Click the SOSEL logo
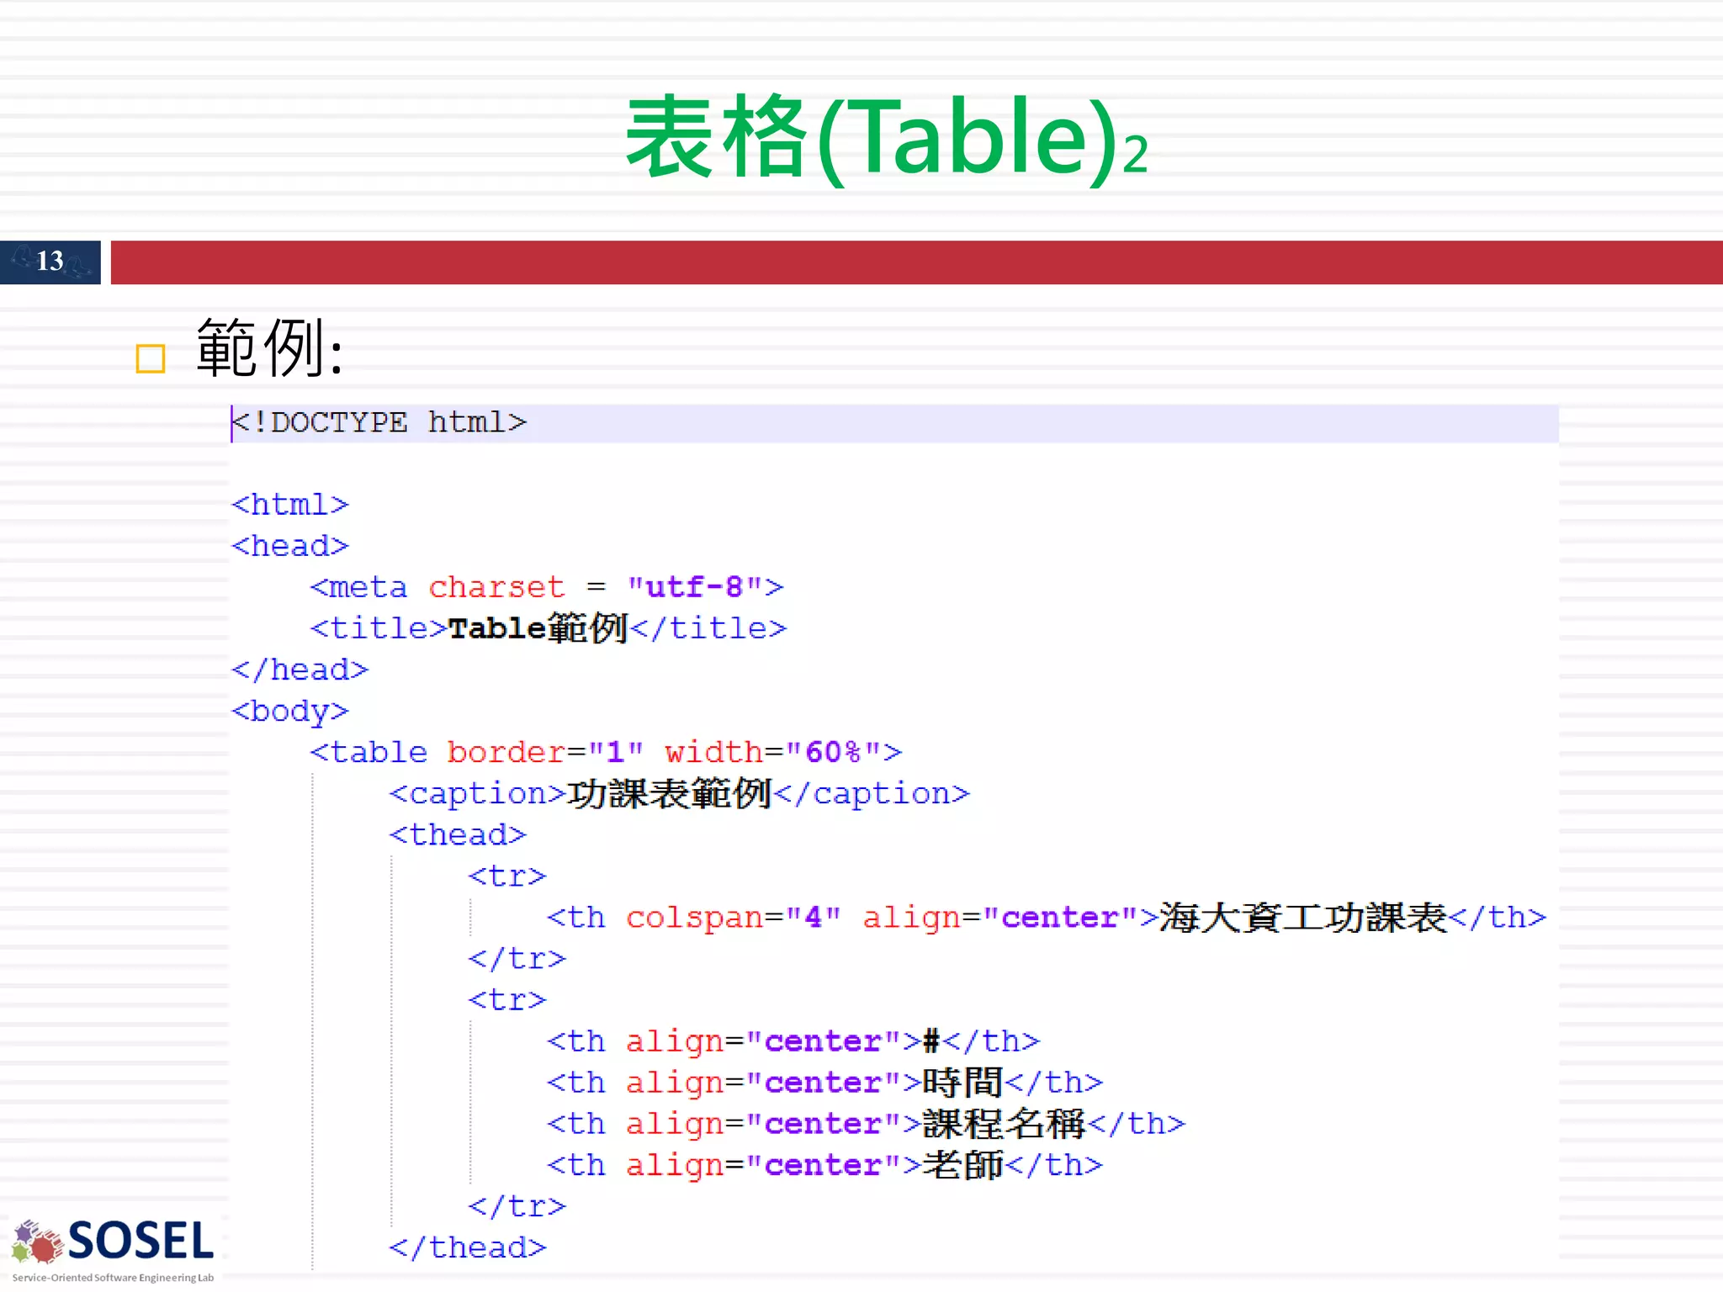This screenshot has height=1292, width=1723. (113, 1242)
